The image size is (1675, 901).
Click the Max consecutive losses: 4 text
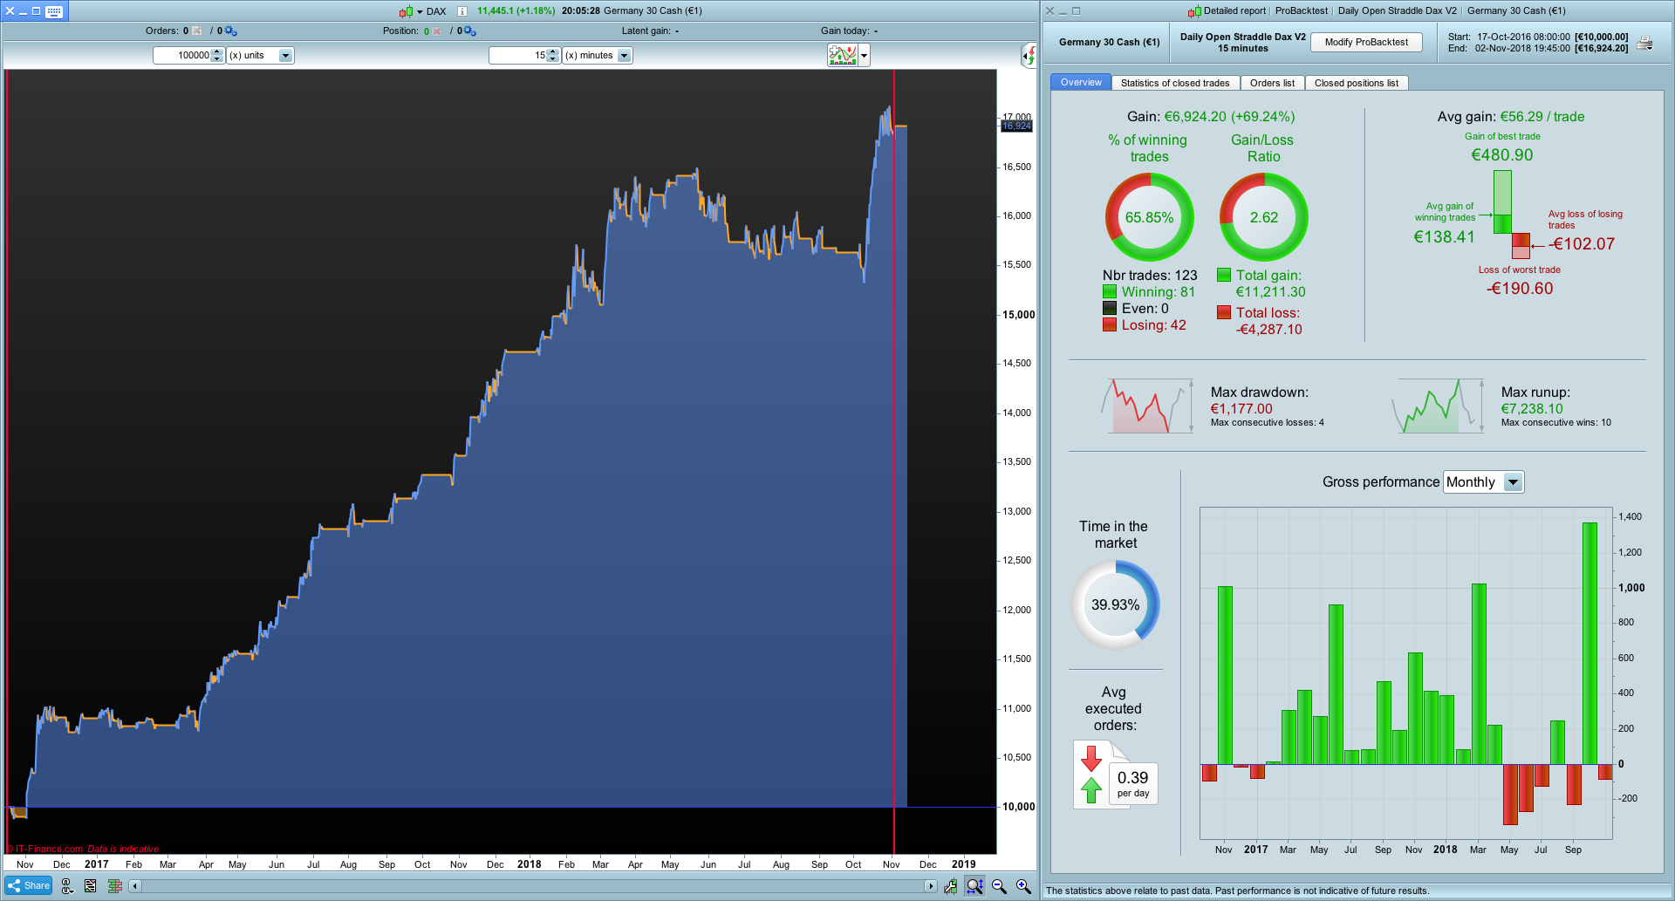(x=1267, y=423)
